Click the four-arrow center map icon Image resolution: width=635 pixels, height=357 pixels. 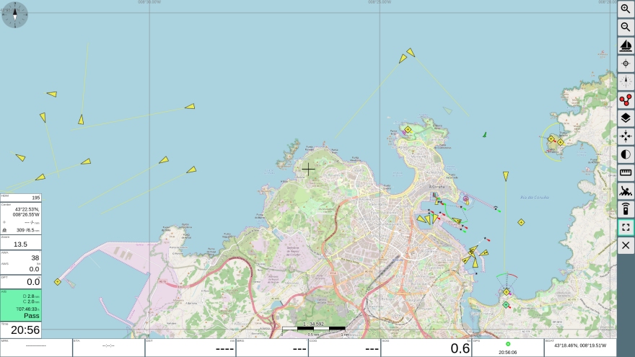[626, 136]
